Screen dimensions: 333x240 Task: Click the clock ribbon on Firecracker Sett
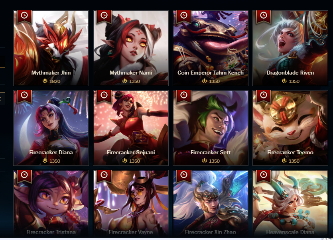184,96
